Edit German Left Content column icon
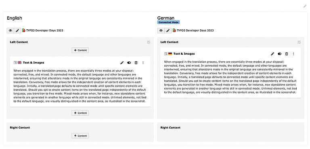The width and height of the screenshot is (310, 149). pos(299,42)
